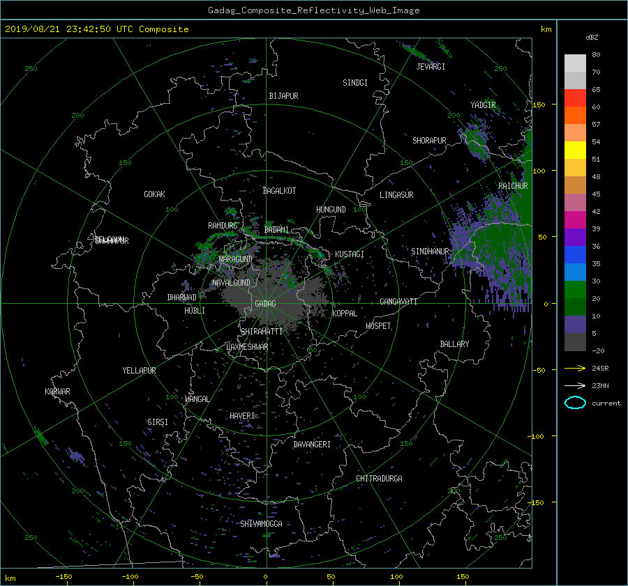Click the LINGASUR city label
The height and width of the screenshot is (586, 628).
point(396,195)
